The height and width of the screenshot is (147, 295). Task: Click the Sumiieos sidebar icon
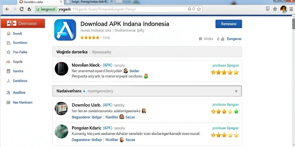tap(8, 43)
